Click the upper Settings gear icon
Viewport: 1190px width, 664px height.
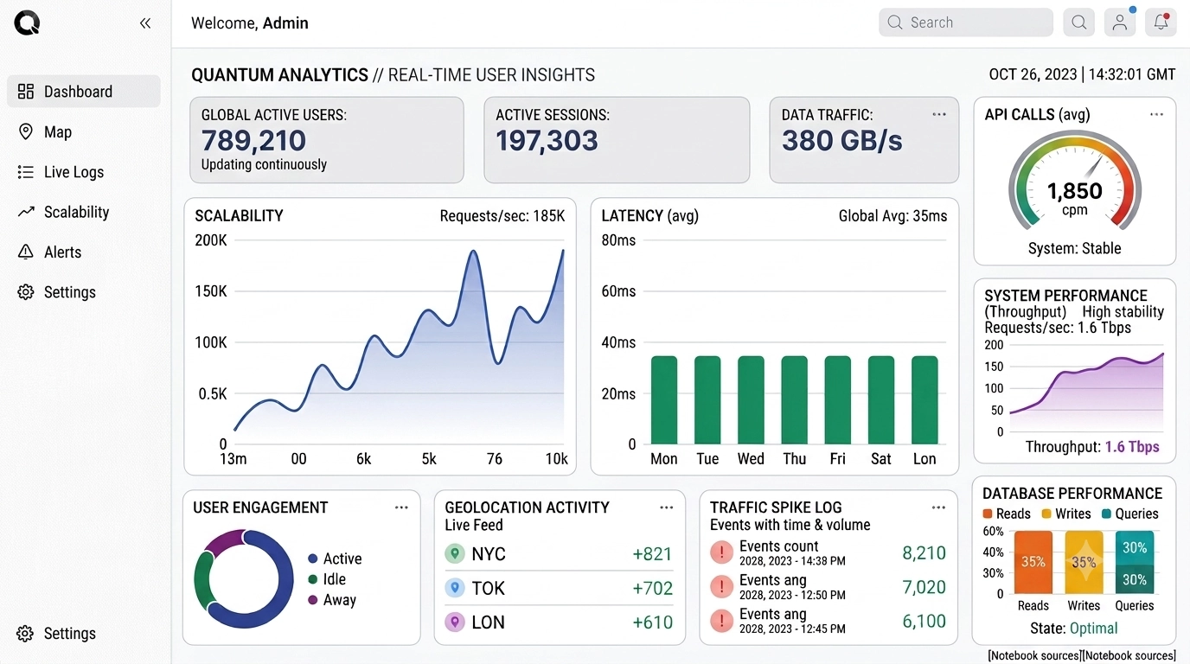26,292
